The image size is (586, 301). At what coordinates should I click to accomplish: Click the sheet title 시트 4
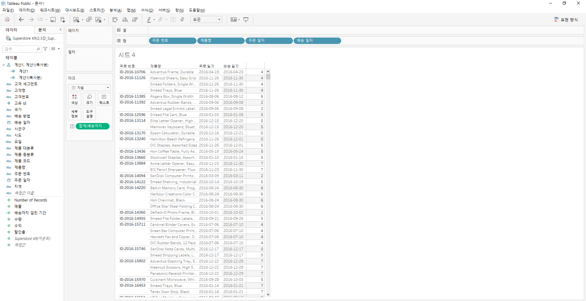point(127,55)
